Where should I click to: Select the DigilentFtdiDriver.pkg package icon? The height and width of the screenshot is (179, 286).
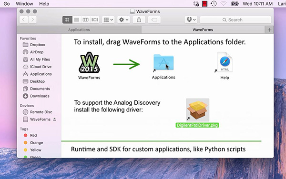tap(197, 110)
